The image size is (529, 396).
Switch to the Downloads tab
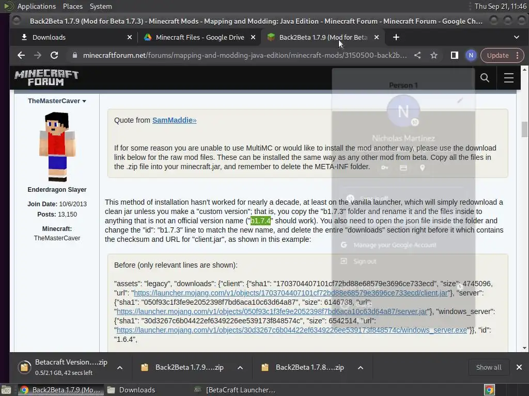click(73, 37)
